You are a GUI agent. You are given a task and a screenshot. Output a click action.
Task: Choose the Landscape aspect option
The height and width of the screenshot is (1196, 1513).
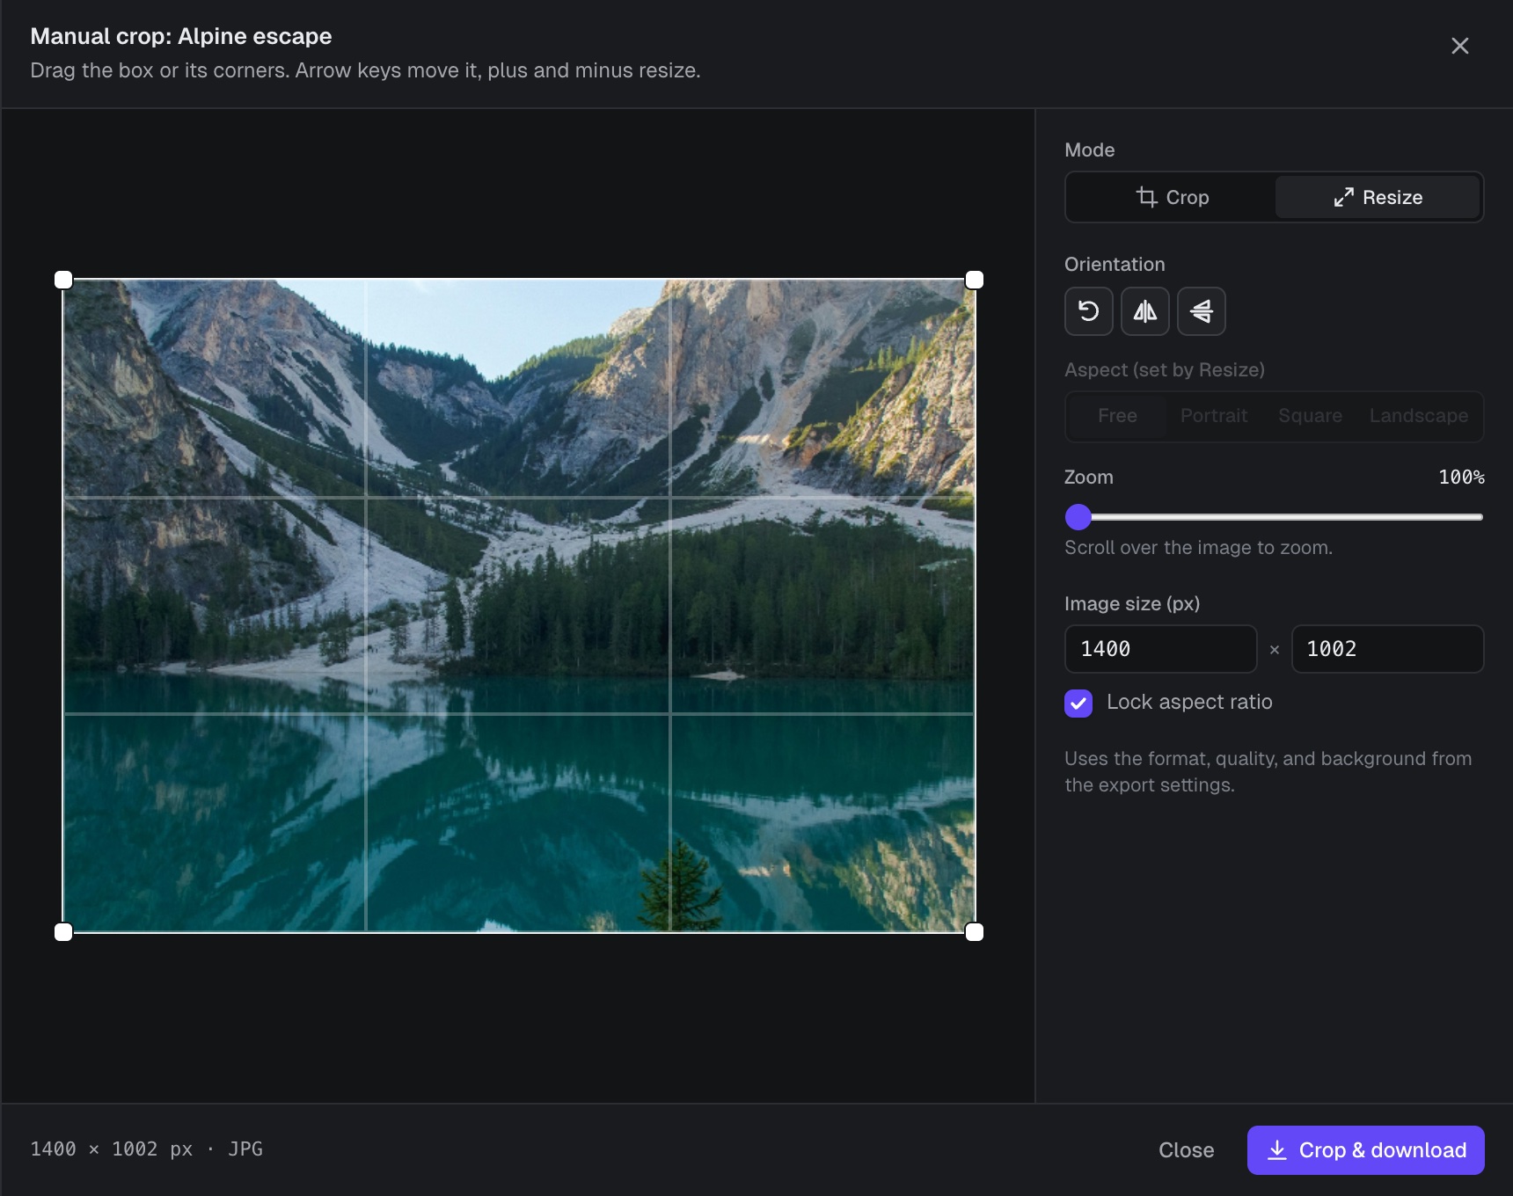click(1418, 416)
